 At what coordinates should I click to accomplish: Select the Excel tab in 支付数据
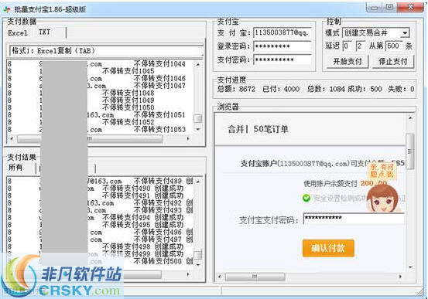18,33
